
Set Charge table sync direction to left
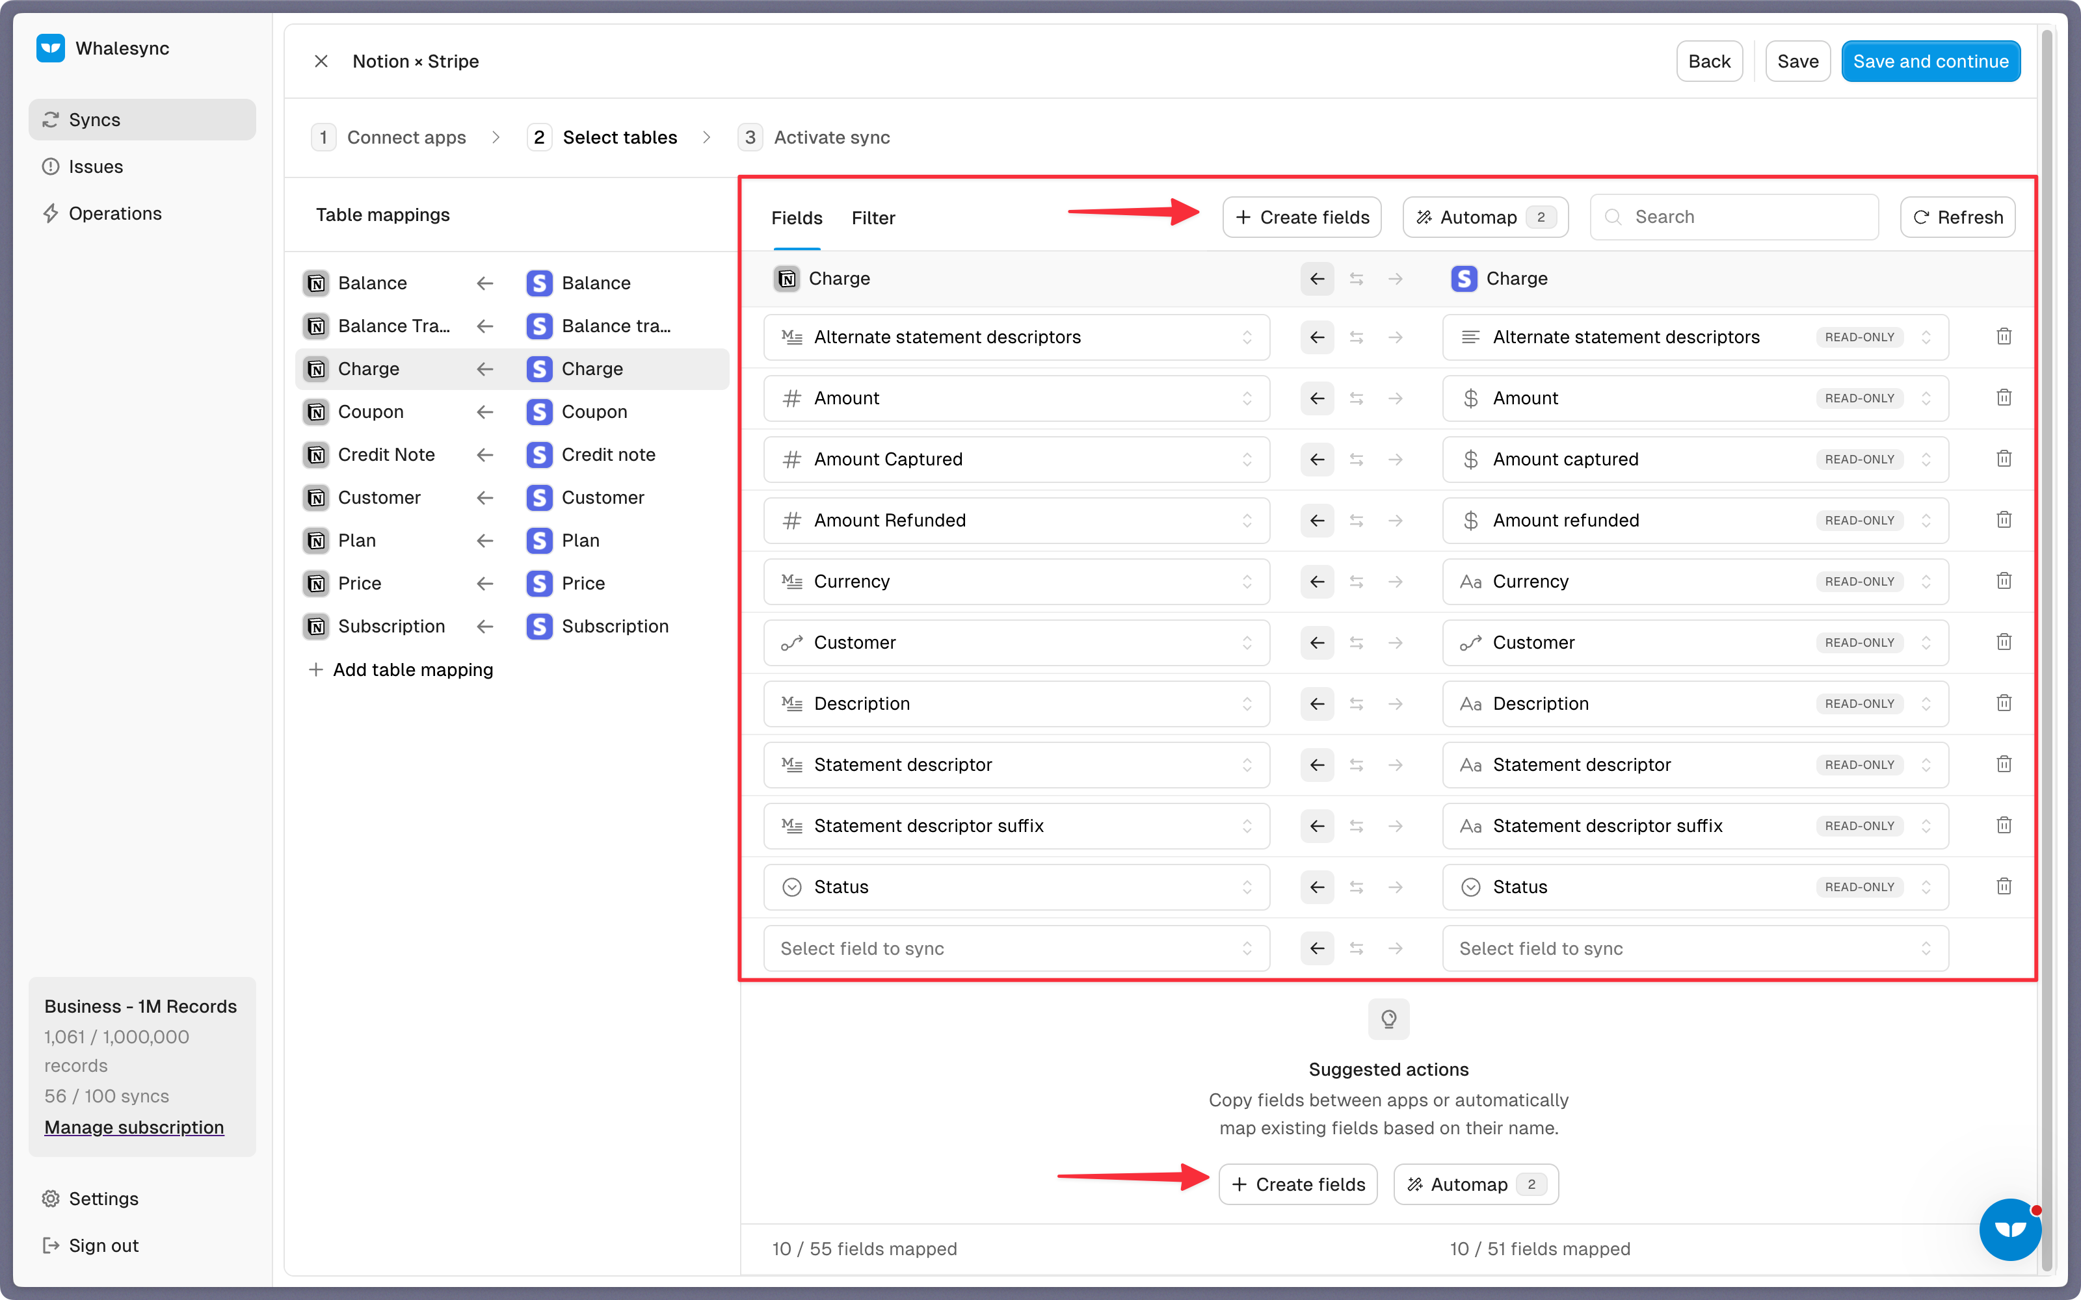1316,279
